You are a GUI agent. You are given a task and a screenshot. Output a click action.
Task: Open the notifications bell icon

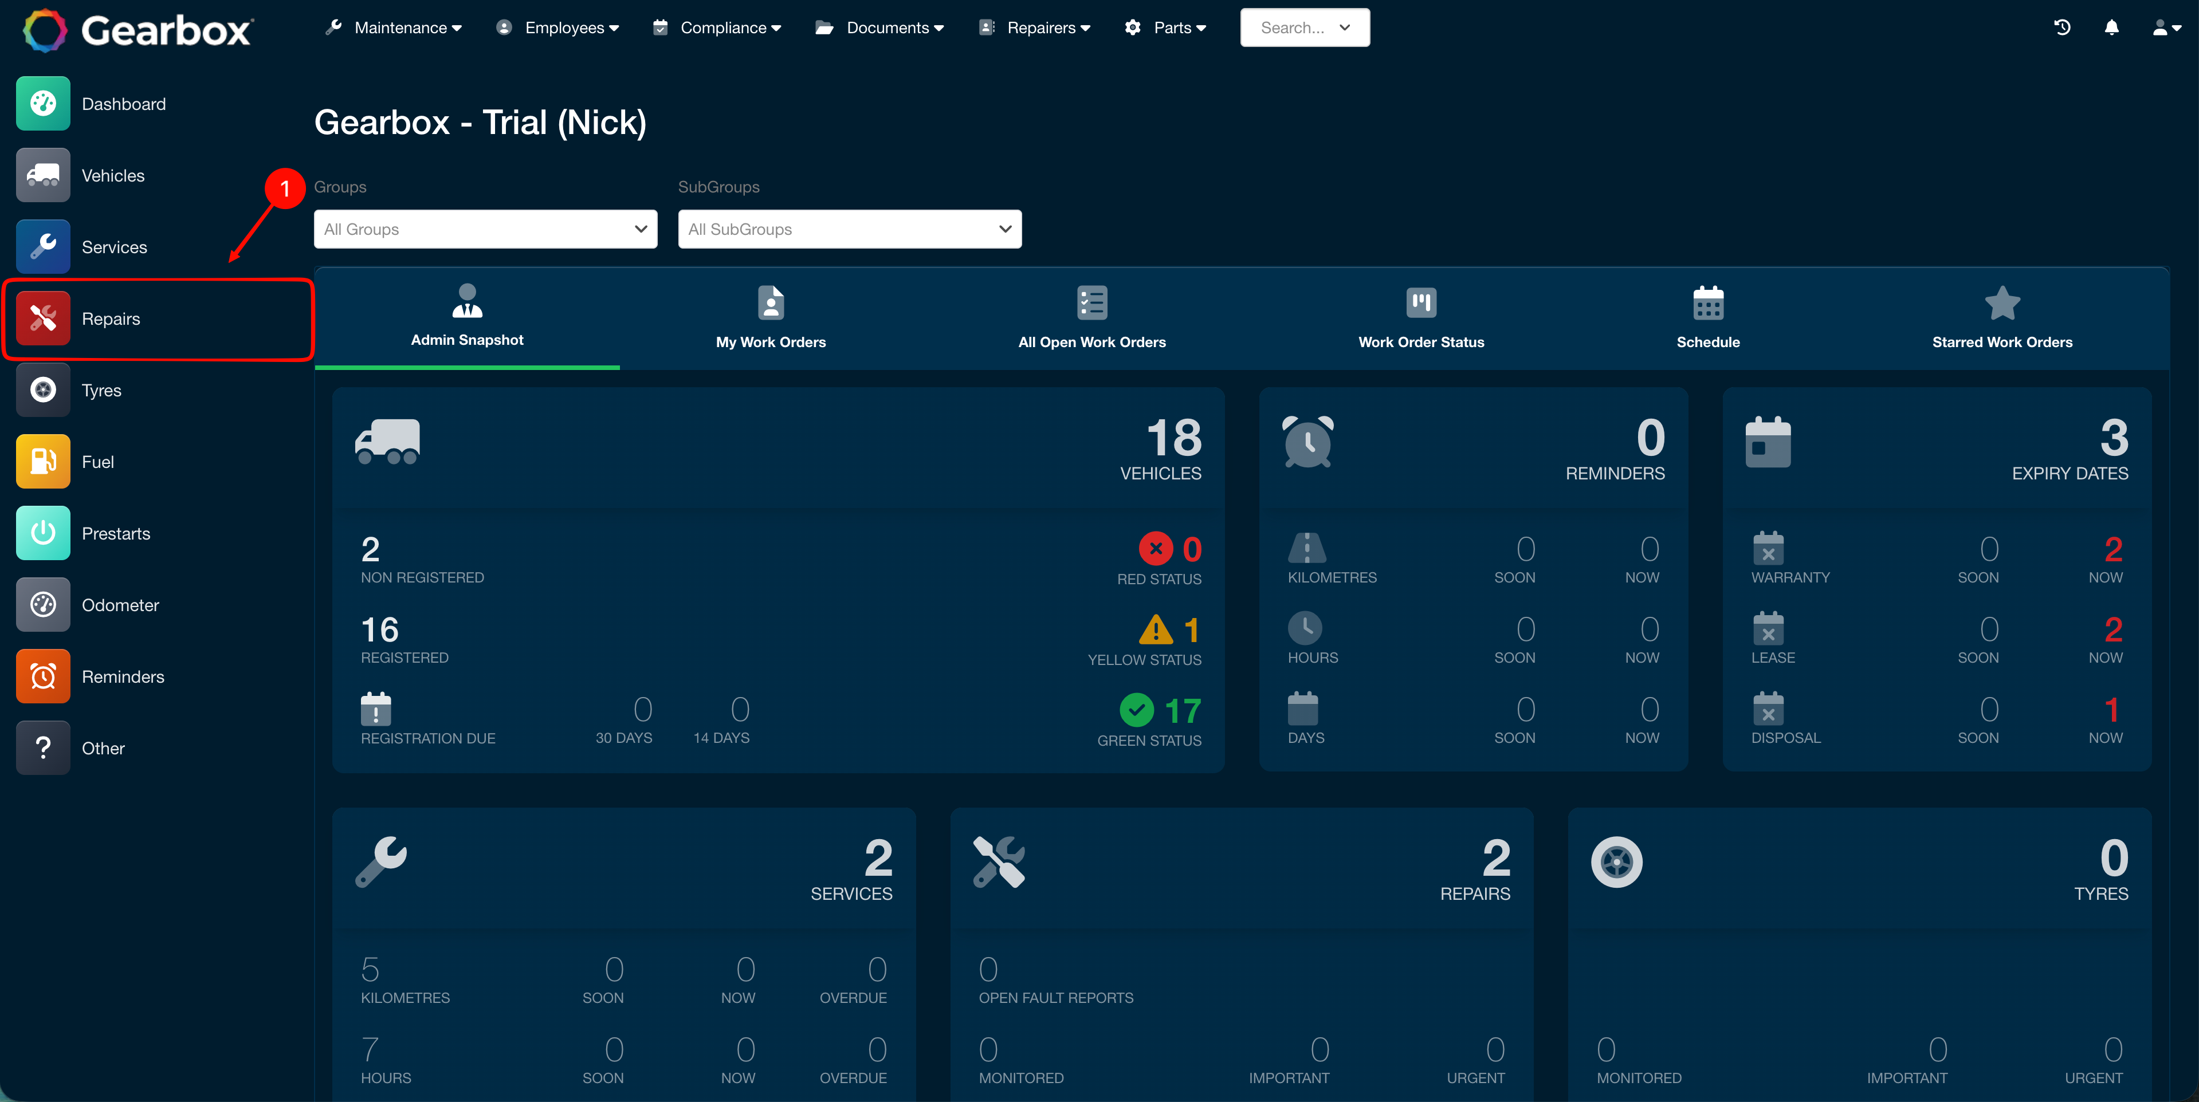click(x=2111, y=27)
